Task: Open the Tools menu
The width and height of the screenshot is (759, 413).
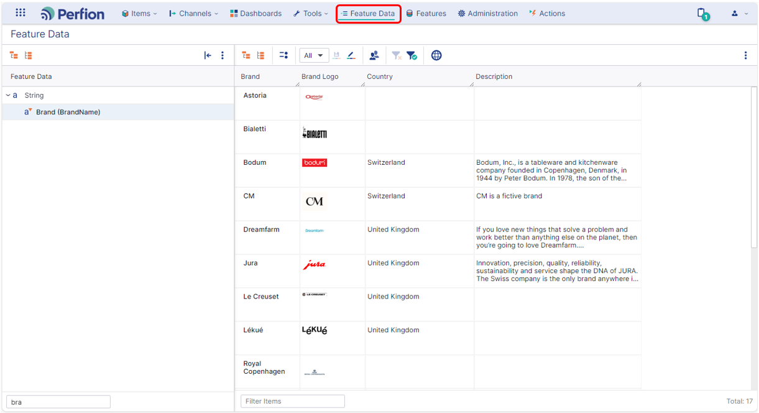Action: [x=310, y=14]
